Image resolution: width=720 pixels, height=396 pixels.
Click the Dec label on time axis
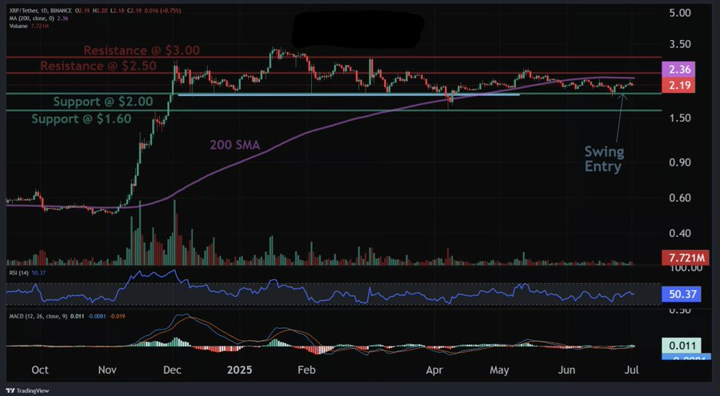pyautogui.click(x=172, y=370)
